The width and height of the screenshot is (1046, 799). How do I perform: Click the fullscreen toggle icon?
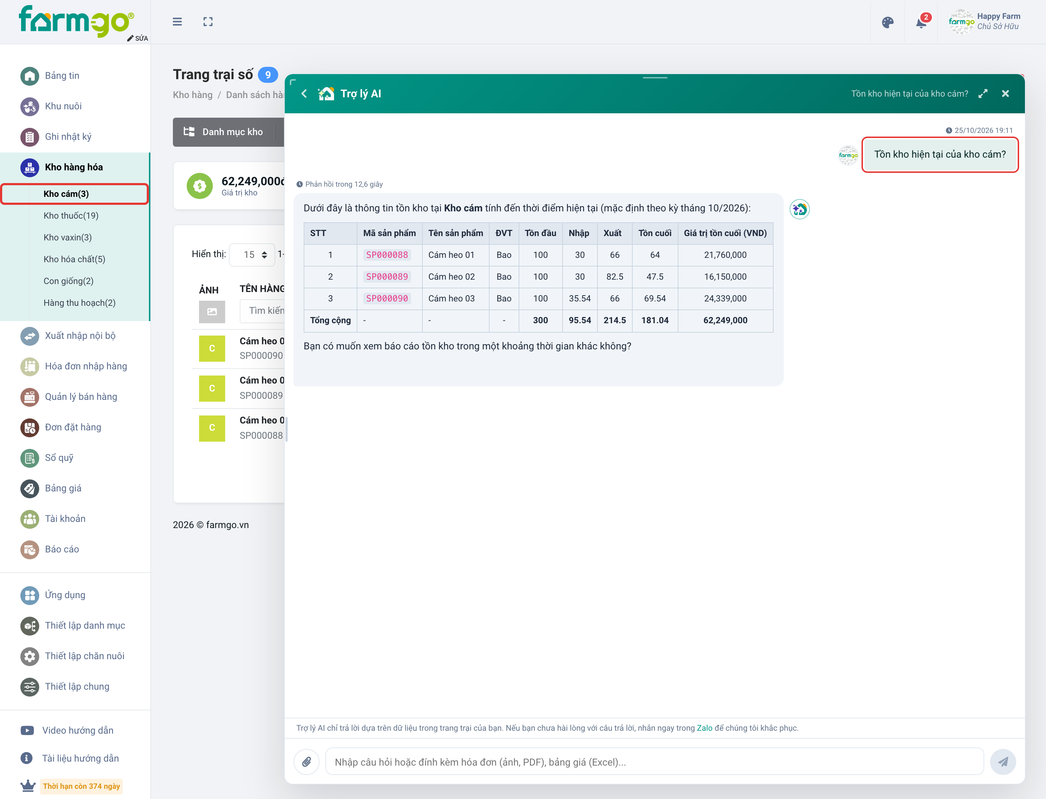[x=208, y=22]
